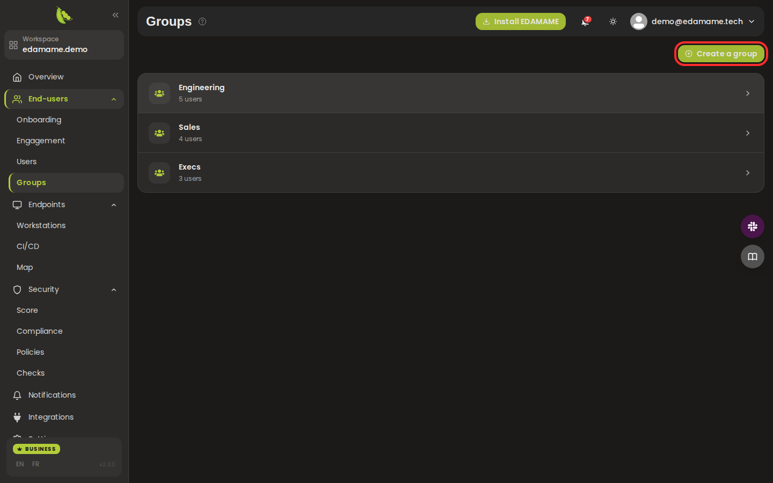
Task: Collapse the sidebar with double-chevron icon
Action: tap(115, 15)
